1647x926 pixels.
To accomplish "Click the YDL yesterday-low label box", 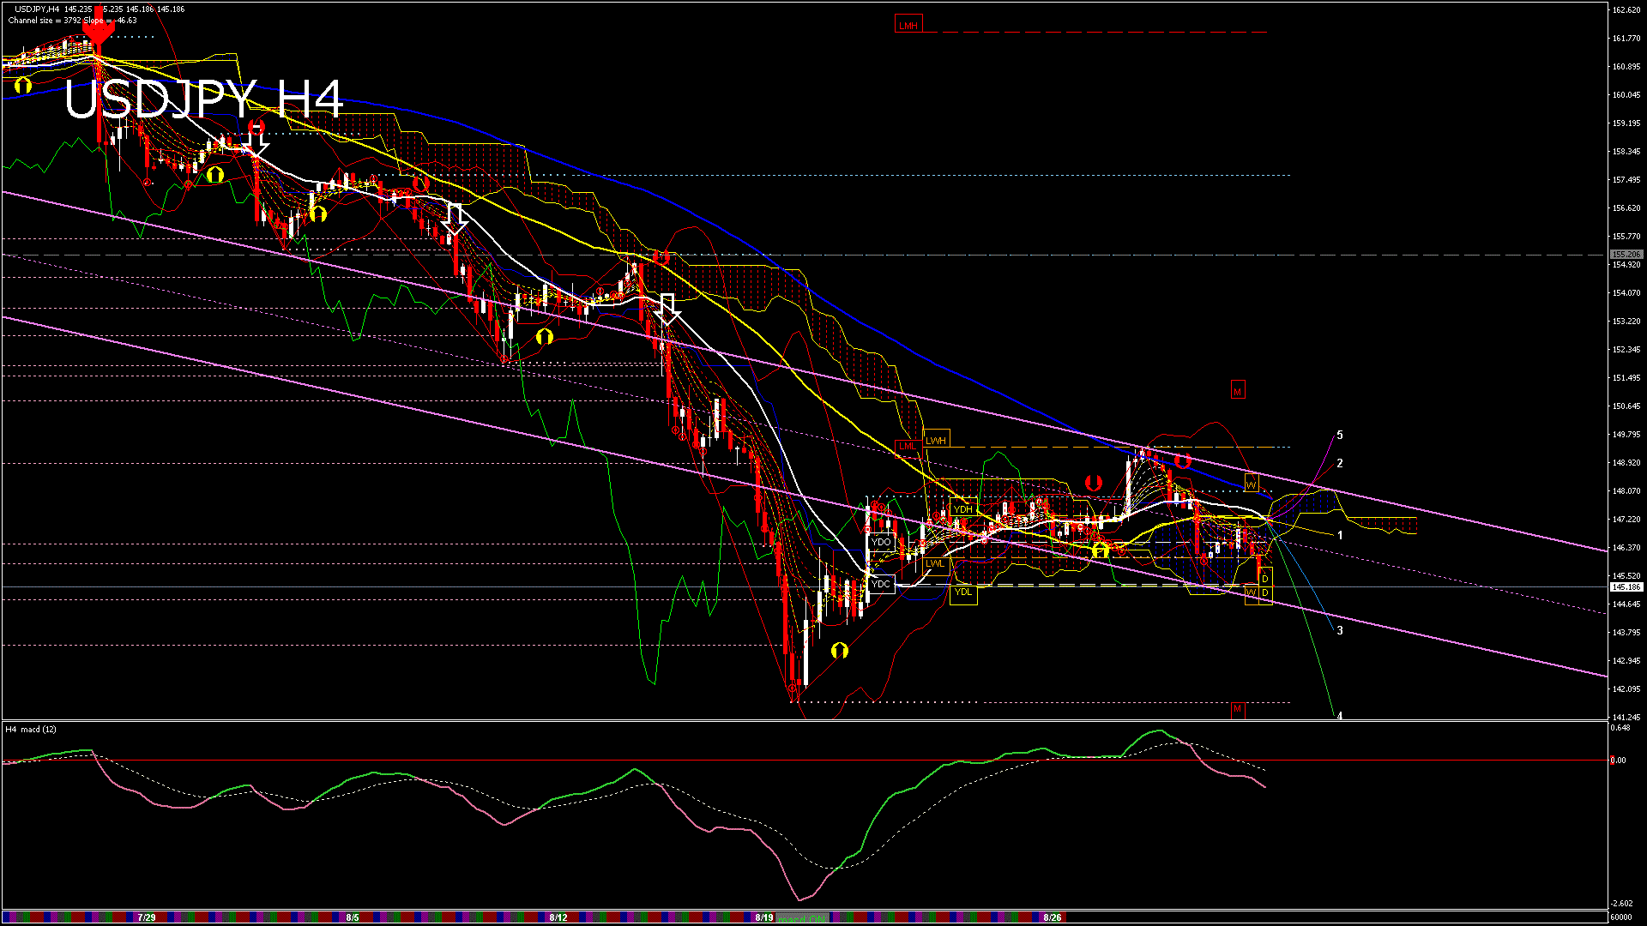I will (963, 592).
